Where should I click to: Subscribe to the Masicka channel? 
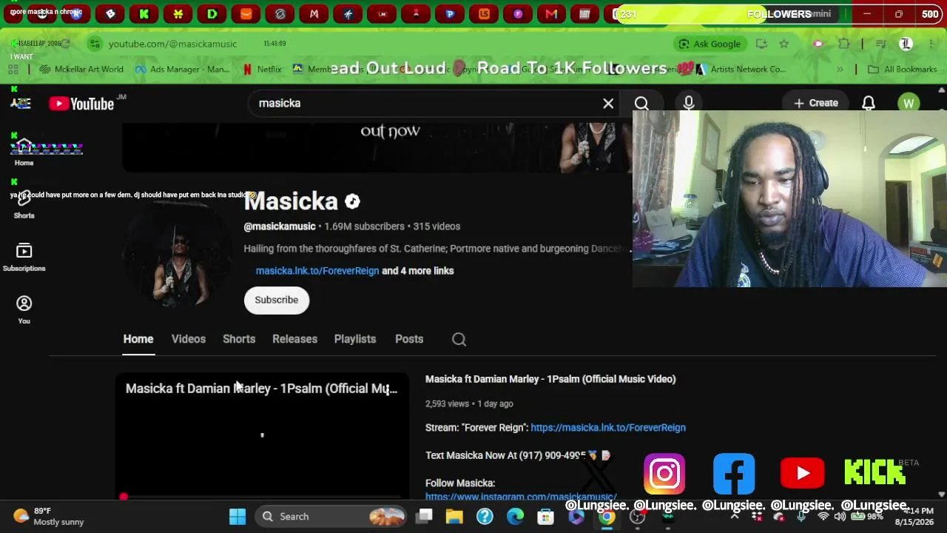(x=277, y=300)
